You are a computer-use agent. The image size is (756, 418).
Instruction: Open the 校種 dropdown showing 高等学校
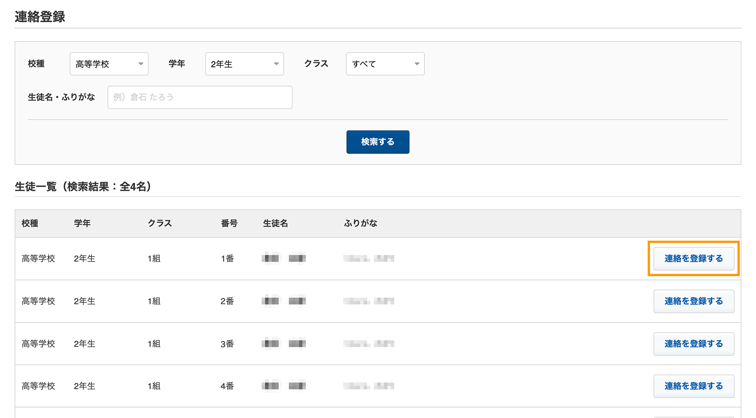pyautogui.click(x=109, y=64)
